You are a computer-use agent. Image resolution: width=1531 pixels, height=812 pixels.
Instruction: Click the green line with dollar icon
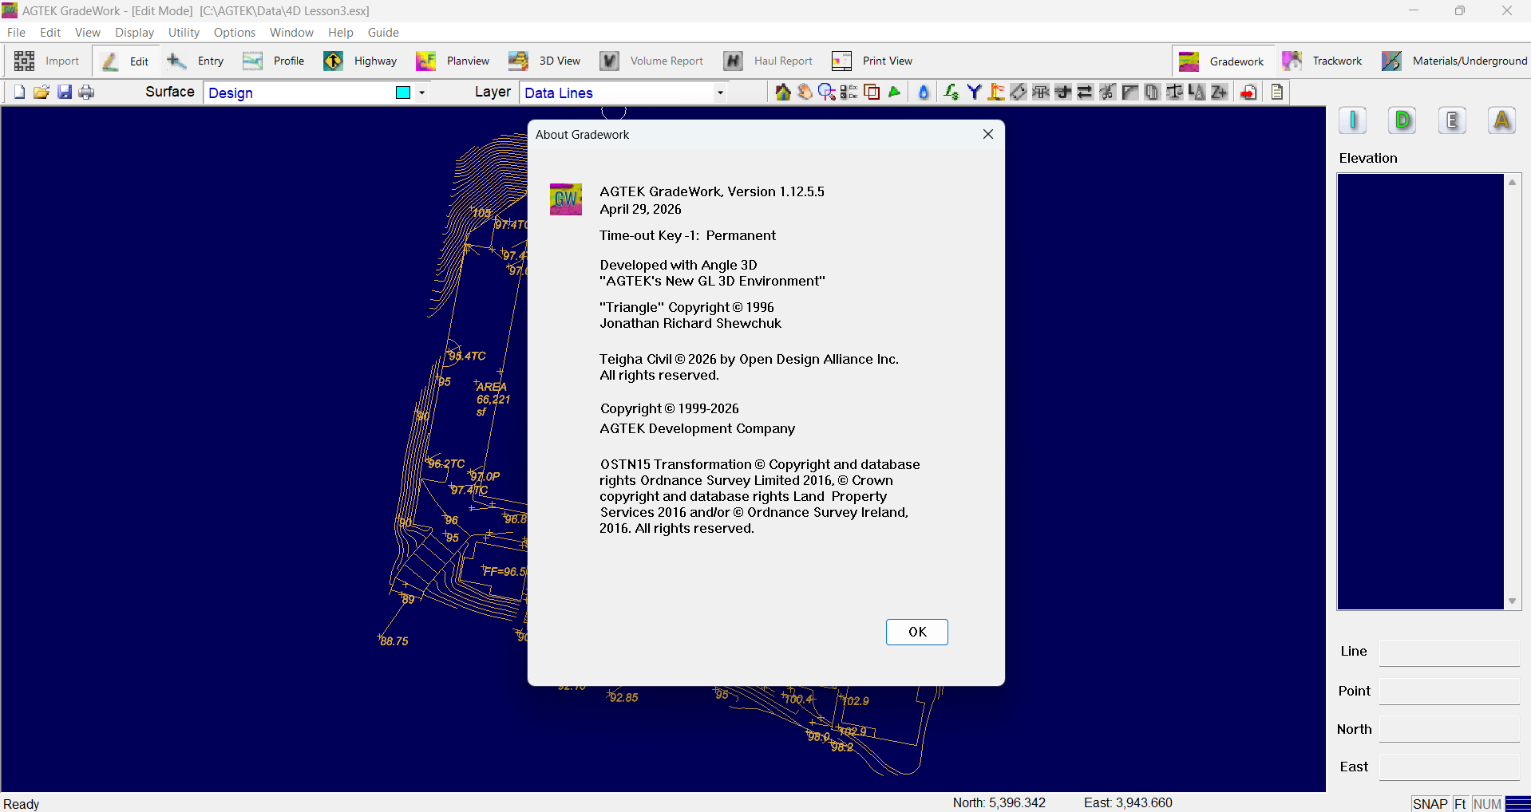pyautogui.click(x=951, y=92)
